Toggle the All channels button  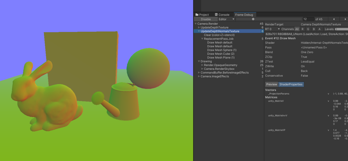(297, 29)
